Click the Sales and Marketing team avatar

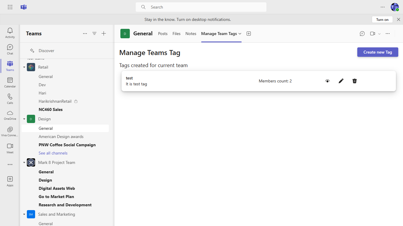pyautogui.click(x=31, y=214)
